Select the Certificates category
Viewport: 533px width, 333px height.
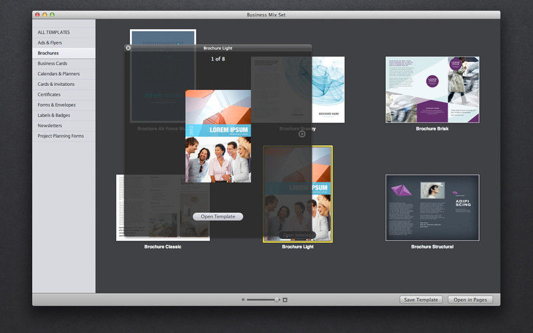point(64,95)
